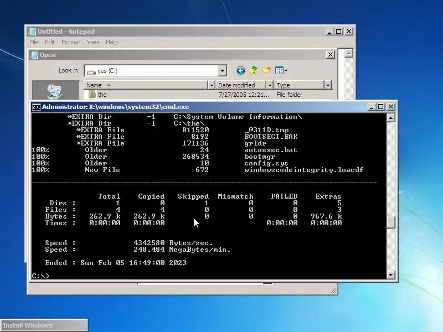The height and width of the screenshot is (332, 443).
Task: Click 'bootmgr' in cmd output
Action: 260,157
